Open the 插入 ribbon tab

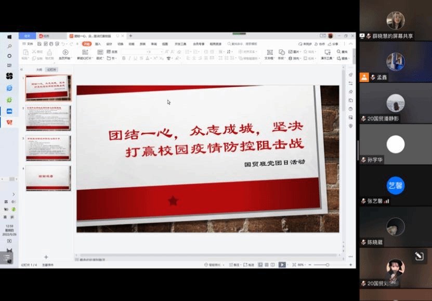[x=98, y=44]
